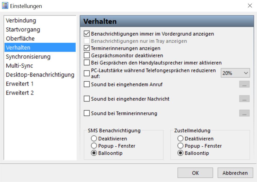The width and height of the screenshot is (257, 182).
Task: Toggle Terminerinnerungen anzeigen checkbox
Action: coord(87,48)
